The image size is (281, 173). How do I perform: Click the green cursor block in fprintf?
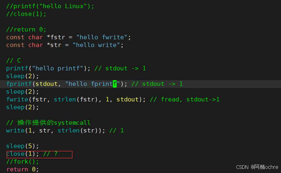(115, 84)
